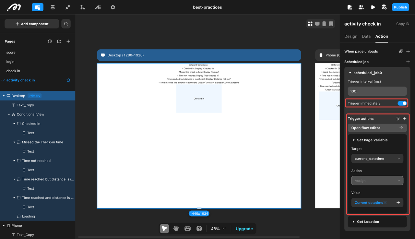
Task: Switch to the Design tab
Action: click(351, 36)
